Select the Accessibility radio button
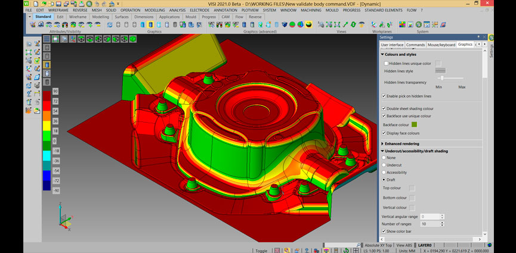 (x=384, y=173)
